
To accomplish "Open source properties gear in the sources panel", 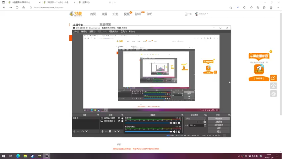I will pos(110,131).
